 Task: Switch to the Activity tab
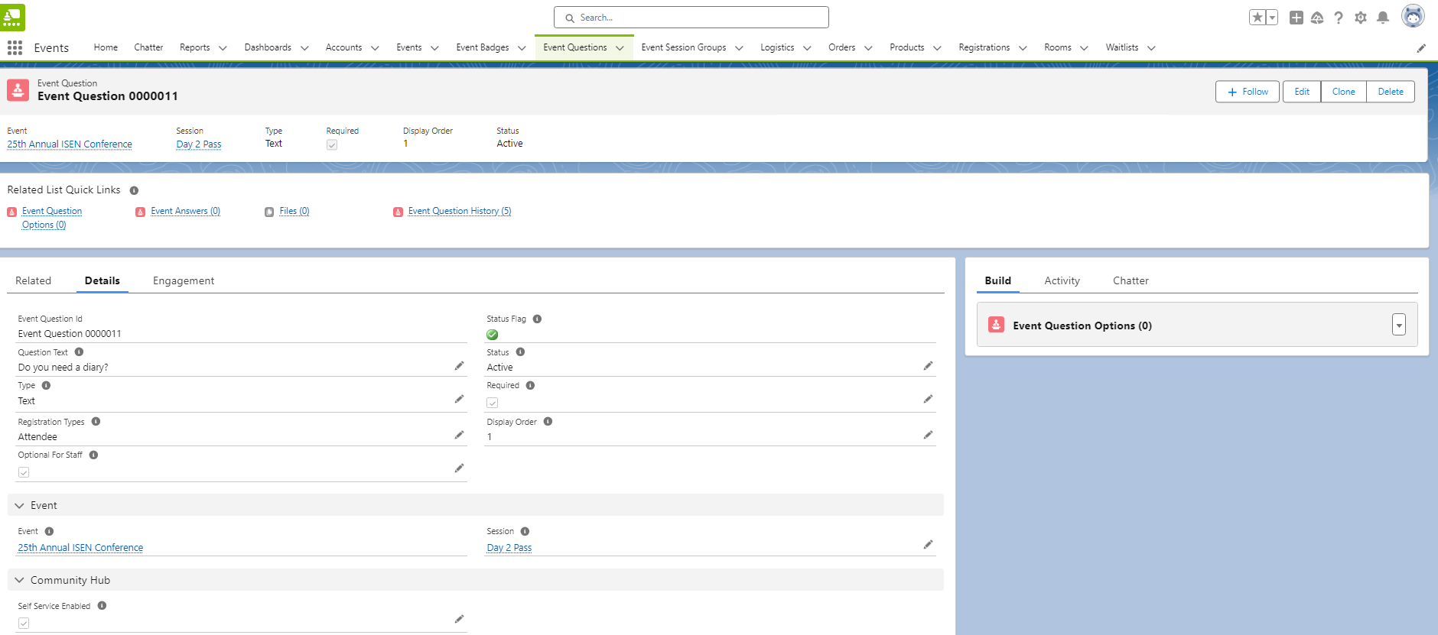[x=1062, y=280]
